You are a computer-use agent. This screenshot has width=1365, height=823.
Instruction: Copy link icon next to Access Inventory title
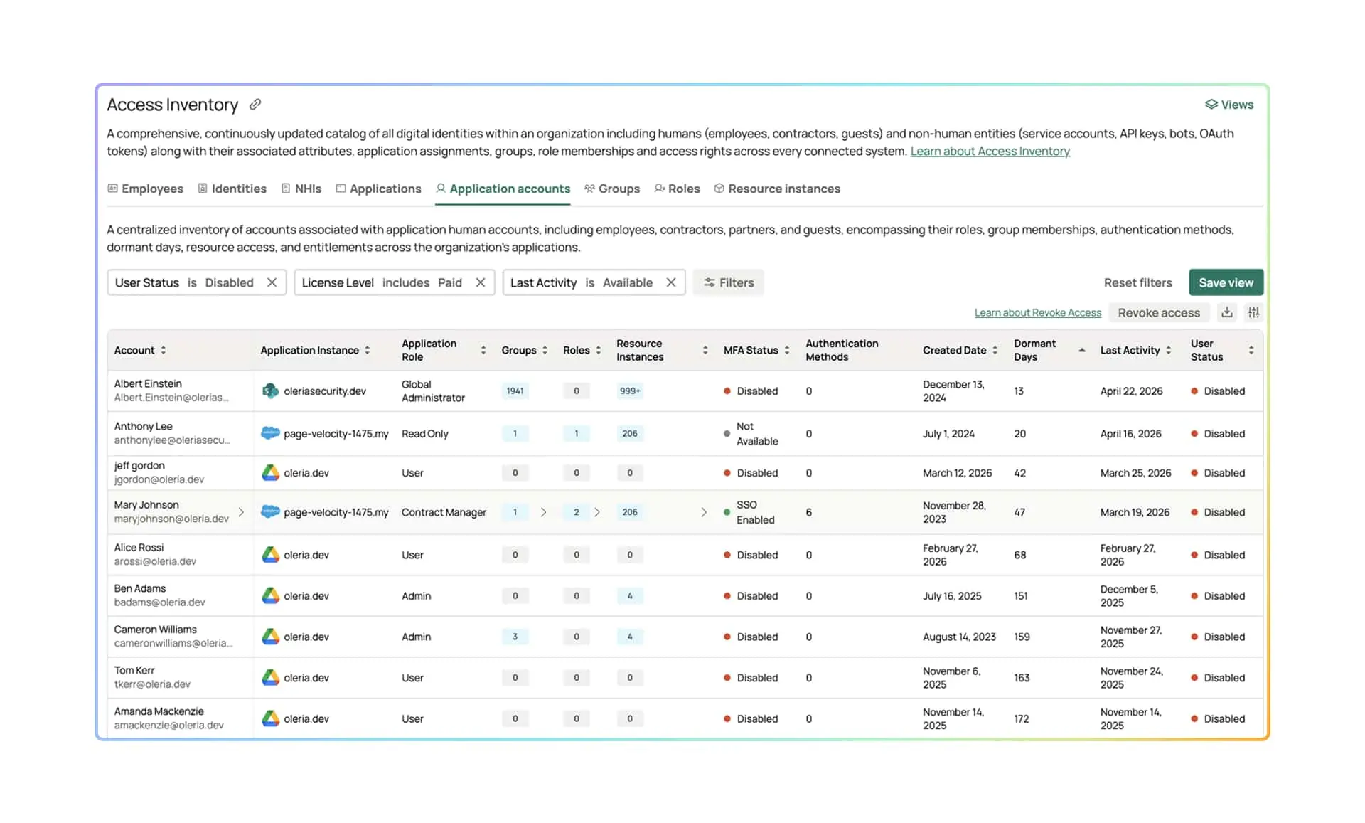click(x=255, y=105)
